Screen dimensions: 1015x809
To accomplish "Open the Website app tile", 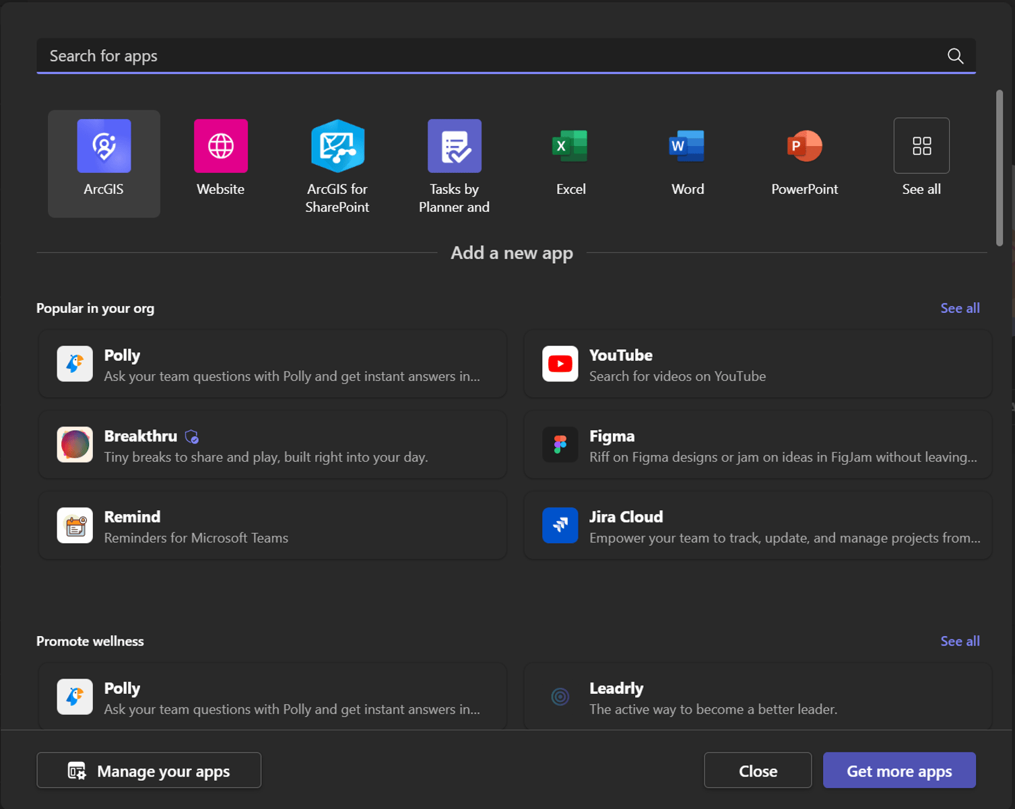I will (x=220, y=164).
